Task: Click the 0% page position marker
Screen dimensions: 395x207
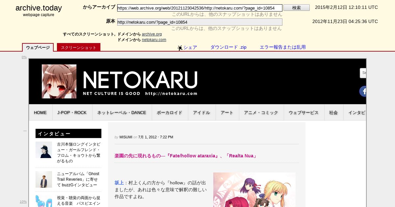Action: (24, 57)
